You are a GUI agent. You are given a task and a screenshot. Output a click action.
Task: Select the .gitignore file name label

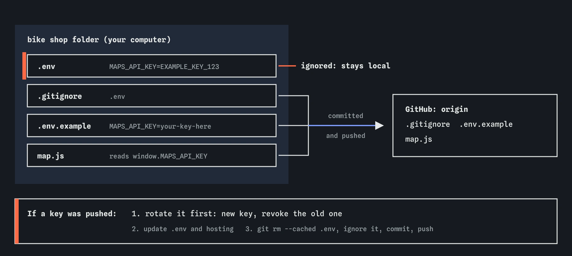[60, 97]
